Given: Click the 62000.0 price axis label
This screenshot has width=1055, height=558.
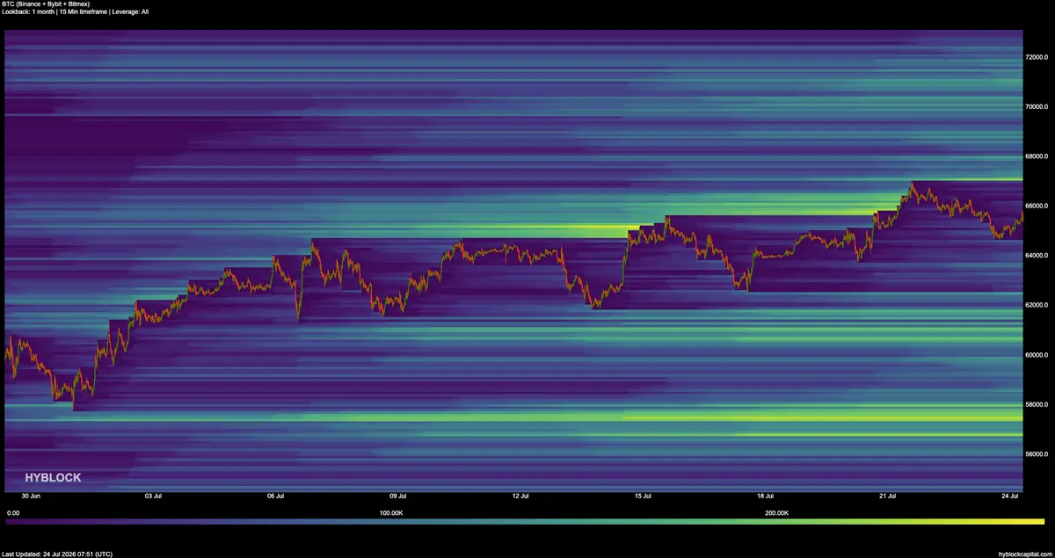Looking at the screenshot, I should point(1036,305).
